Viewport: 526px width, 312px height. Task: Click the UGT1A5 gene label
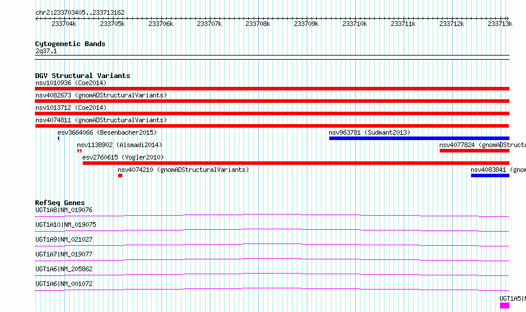click(x=512, y=298)
